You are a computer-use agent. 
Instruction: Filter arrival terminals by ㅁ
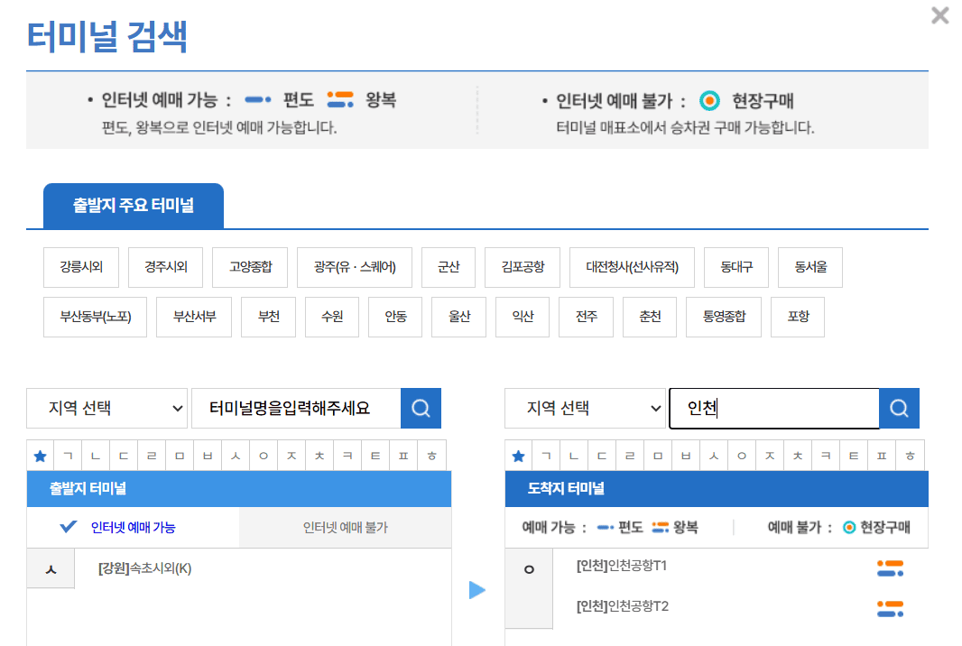point(658,456)
